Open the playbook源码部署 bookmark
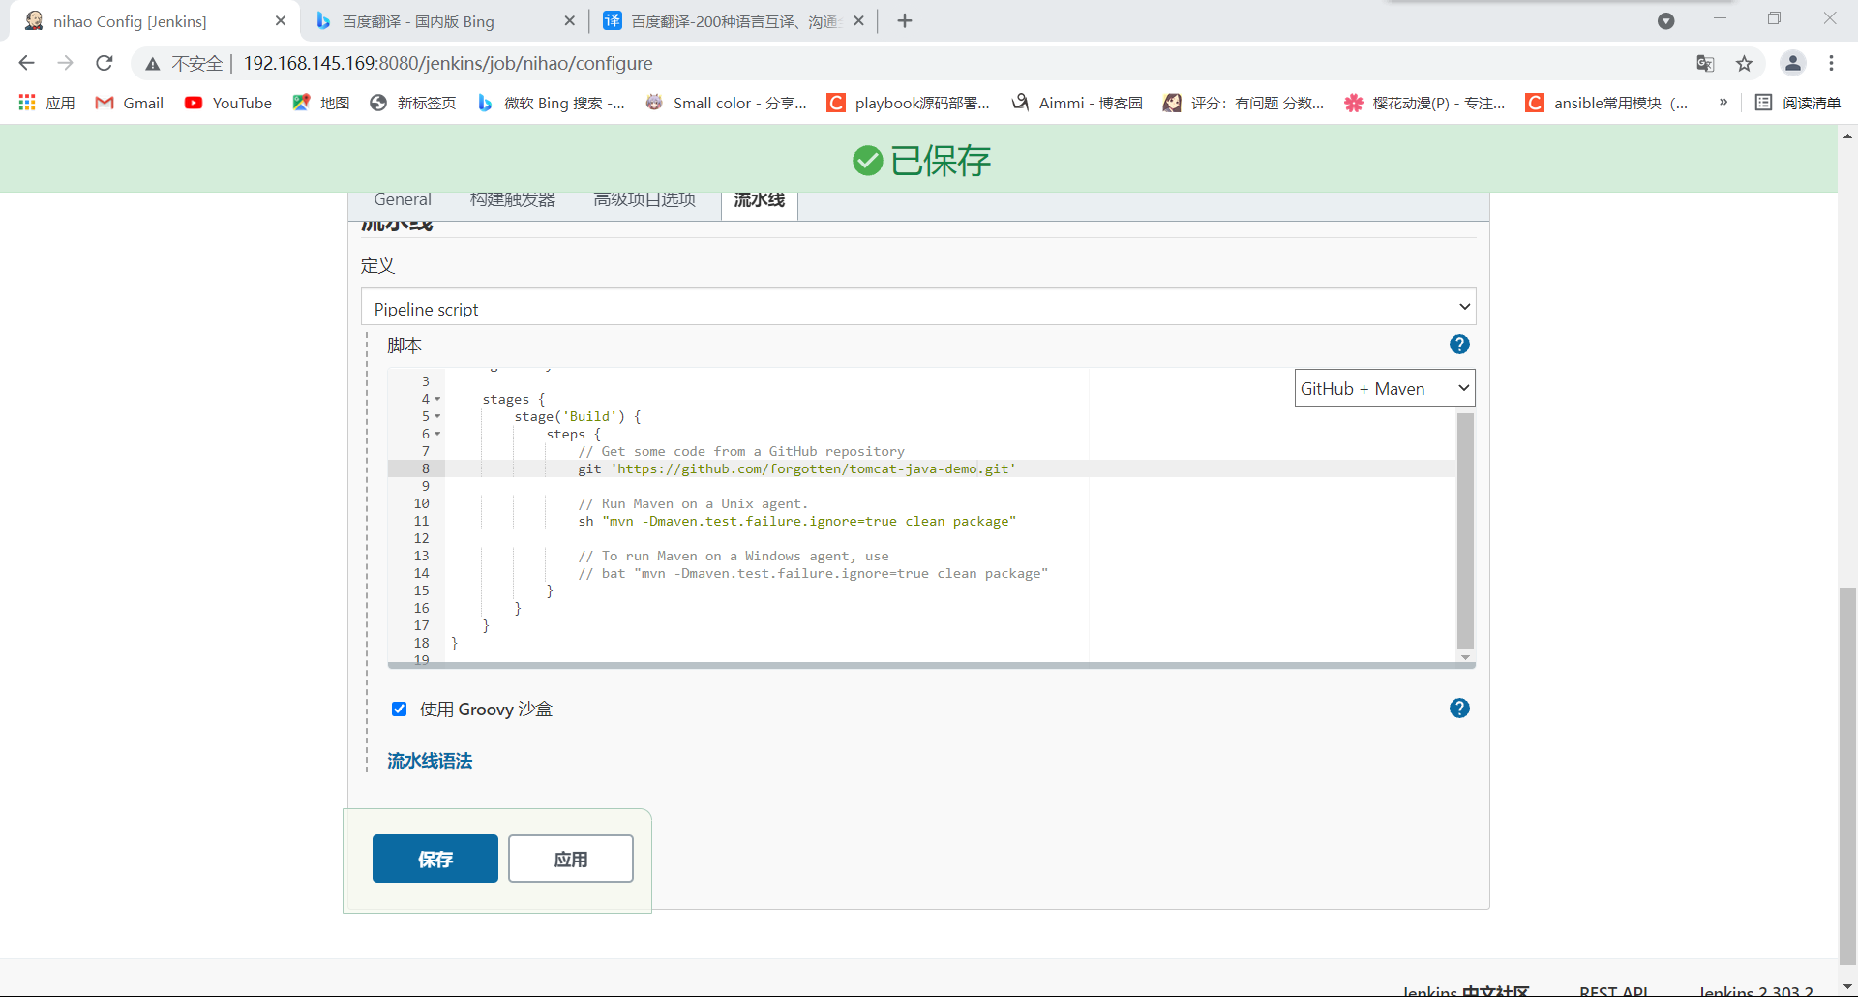This screenshot has width=1858, height=997. point(909,103)
